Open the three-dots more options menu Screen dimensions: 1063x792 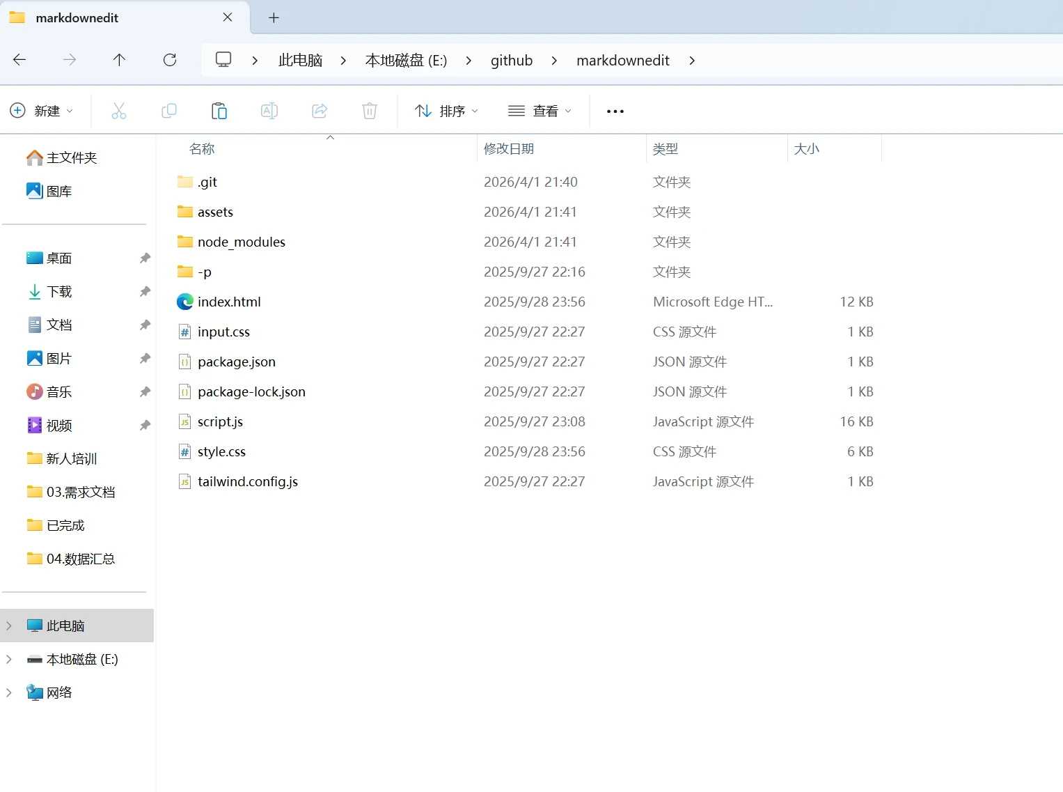pos(615,111)
